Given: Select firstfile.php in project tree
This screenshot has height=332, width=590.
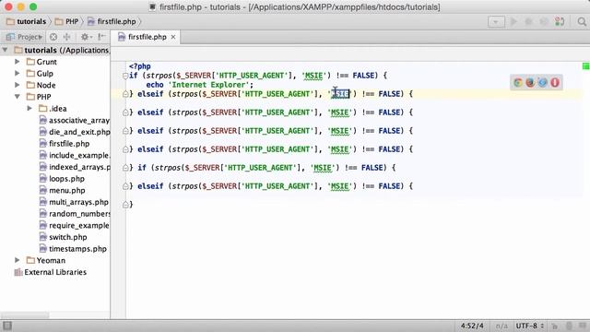Looking at the screenshot, I should 65,144.
